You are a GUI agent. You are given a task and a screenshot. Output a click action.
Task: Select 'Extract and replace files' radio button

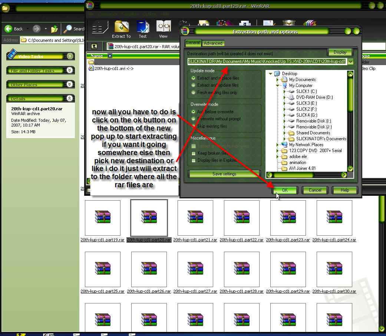[194, 78]
